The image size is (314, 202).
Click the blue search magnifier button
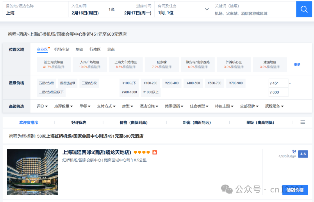[x=304, y=9]
